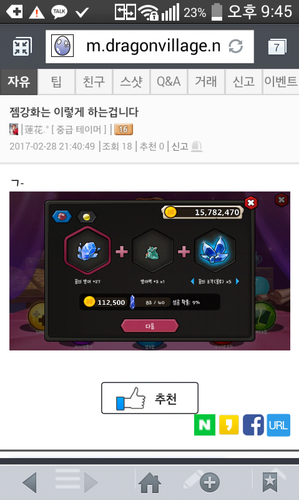Image resolution: width=299 pixels, height=500 pixels.
Task: Share post via yellow KakaoStory icon
Action: tap(228, 425)
